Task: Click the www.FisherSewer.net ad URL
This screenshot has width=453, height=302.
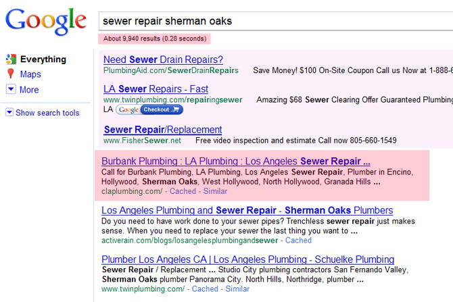Action: (142, 141)
